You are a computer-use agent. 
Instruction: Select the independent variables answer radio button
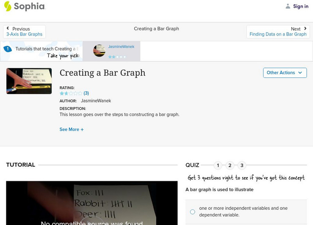[192, 211]
